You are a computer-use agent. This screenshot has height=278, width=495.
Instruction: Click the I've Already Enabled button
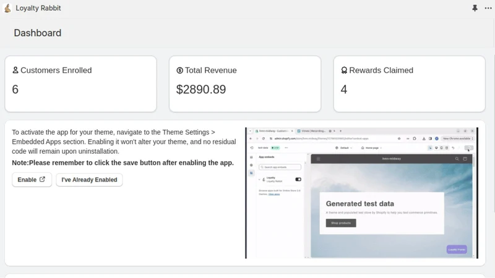(89, 180)
